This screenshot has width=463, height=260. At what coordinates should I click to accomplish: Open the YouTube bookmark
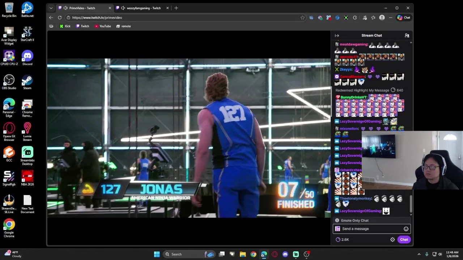[x=103, y=26]
